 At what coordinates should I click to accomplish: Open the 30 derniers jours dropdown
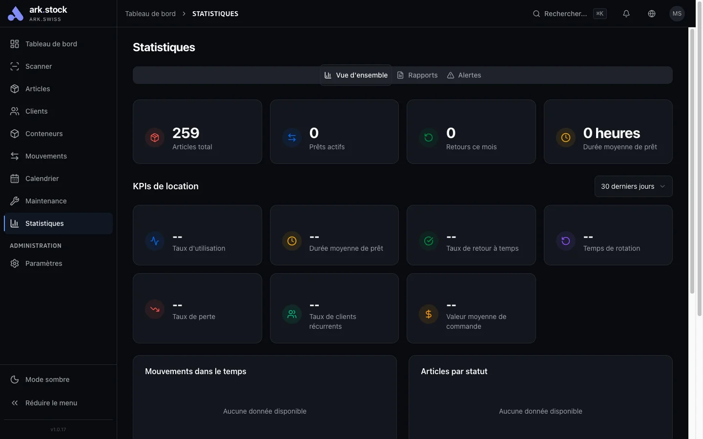click(632, 186)
